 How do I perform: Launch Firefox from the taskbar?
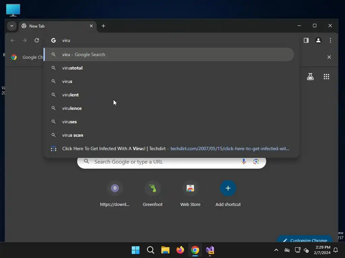pos(180,250)
